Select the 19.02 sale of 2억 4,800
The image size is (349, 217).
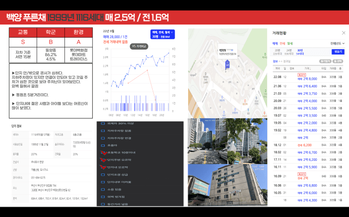click(308, 130)
